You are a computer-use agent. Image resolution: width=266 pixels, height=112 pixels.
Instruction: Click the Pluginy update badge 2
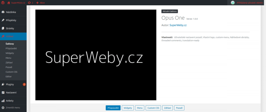[24, 84]
